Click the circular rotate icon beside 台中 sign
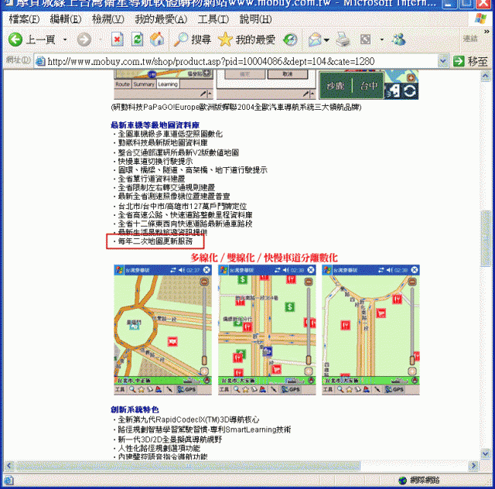Image resolution: width=495 pixels, height=489 pixels. pos(410,91)
